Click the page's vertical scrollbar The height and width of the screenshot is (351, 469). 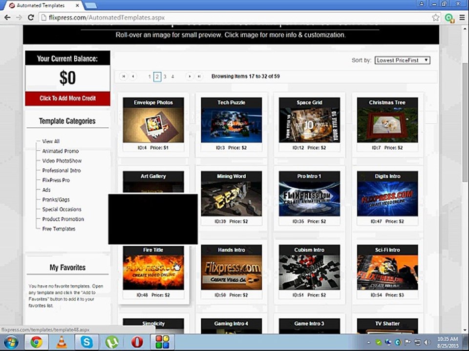tap(465, 122)
